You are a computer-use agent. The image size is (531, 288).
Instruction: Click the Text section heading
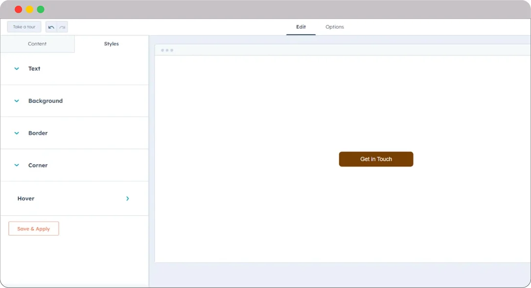click(x=34, y=68)
